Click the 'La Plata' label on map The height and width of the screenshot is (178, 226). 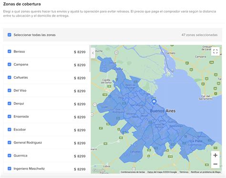[x=196, y=141]
